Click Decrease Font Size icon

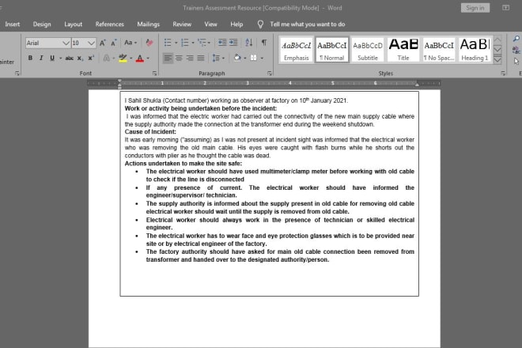click(114, 43)
